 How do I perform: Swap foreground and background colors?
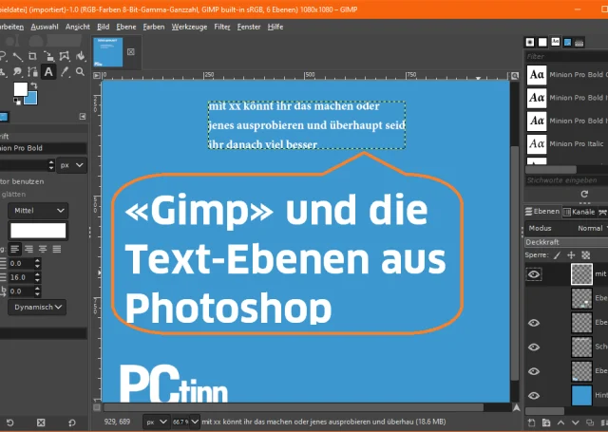[34, 85]
